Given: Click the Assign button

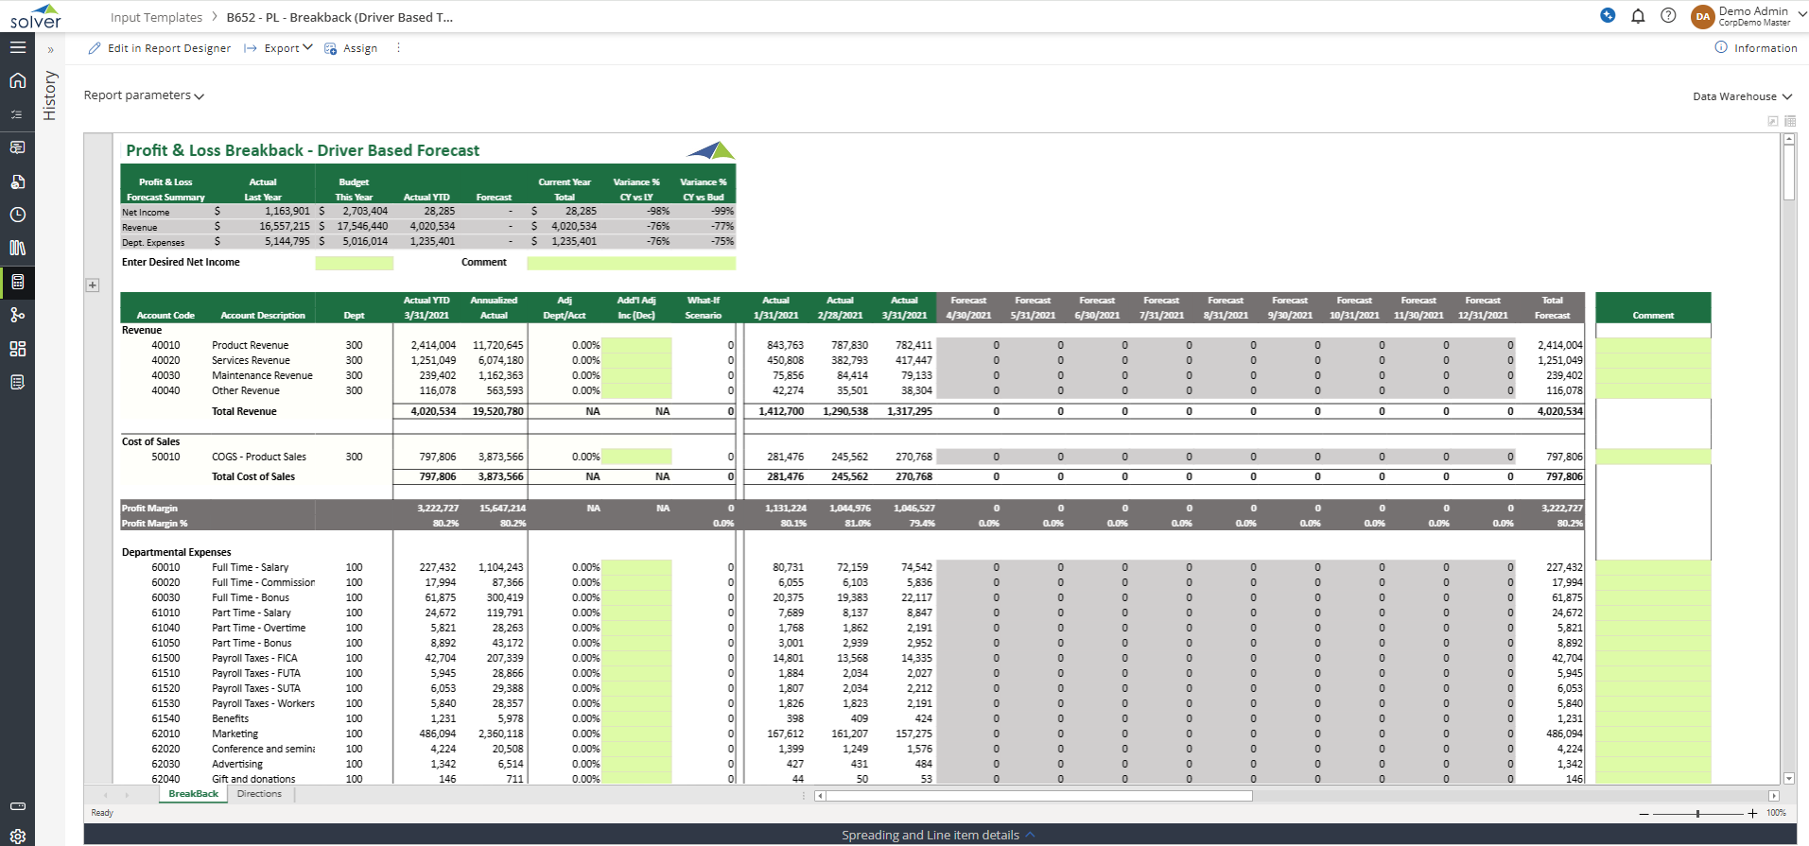Looking at the screenshot, I should 351,48.
